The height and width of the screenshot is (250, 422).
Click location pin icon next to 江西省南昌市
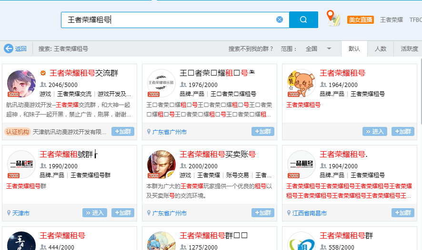click(x=289, y=213)
